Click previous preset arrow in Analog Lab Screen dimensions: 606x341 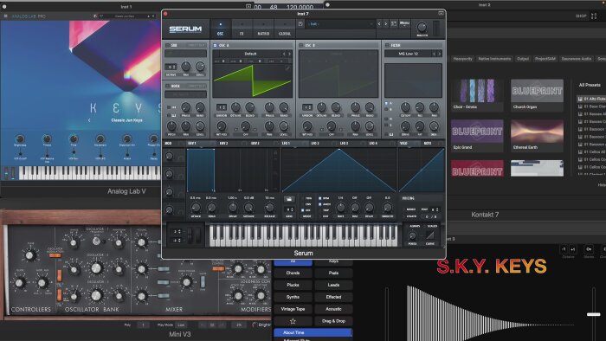coord(89,120)
